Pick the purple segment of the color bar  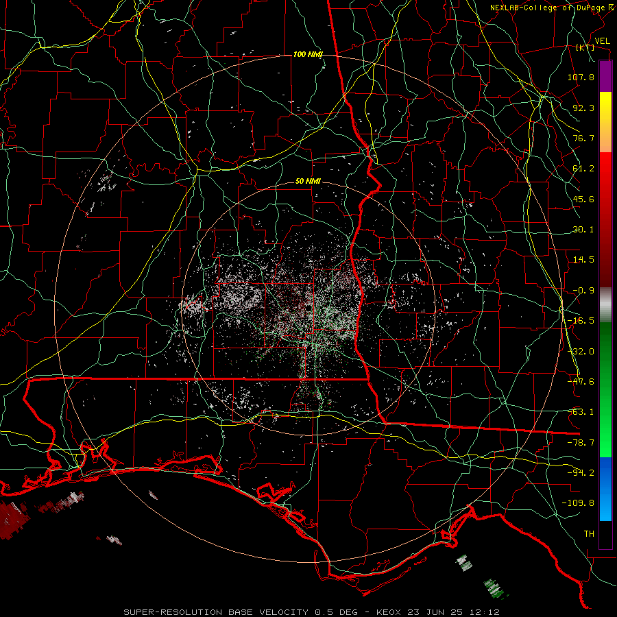[x=605, y=76]
